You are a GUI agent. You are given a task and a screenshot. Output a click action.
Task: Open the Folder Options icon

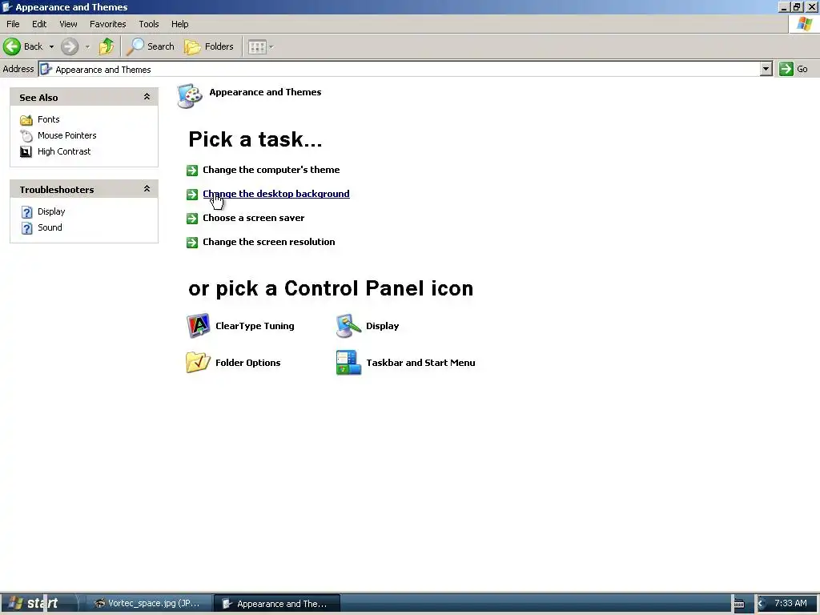pos(199,363)
